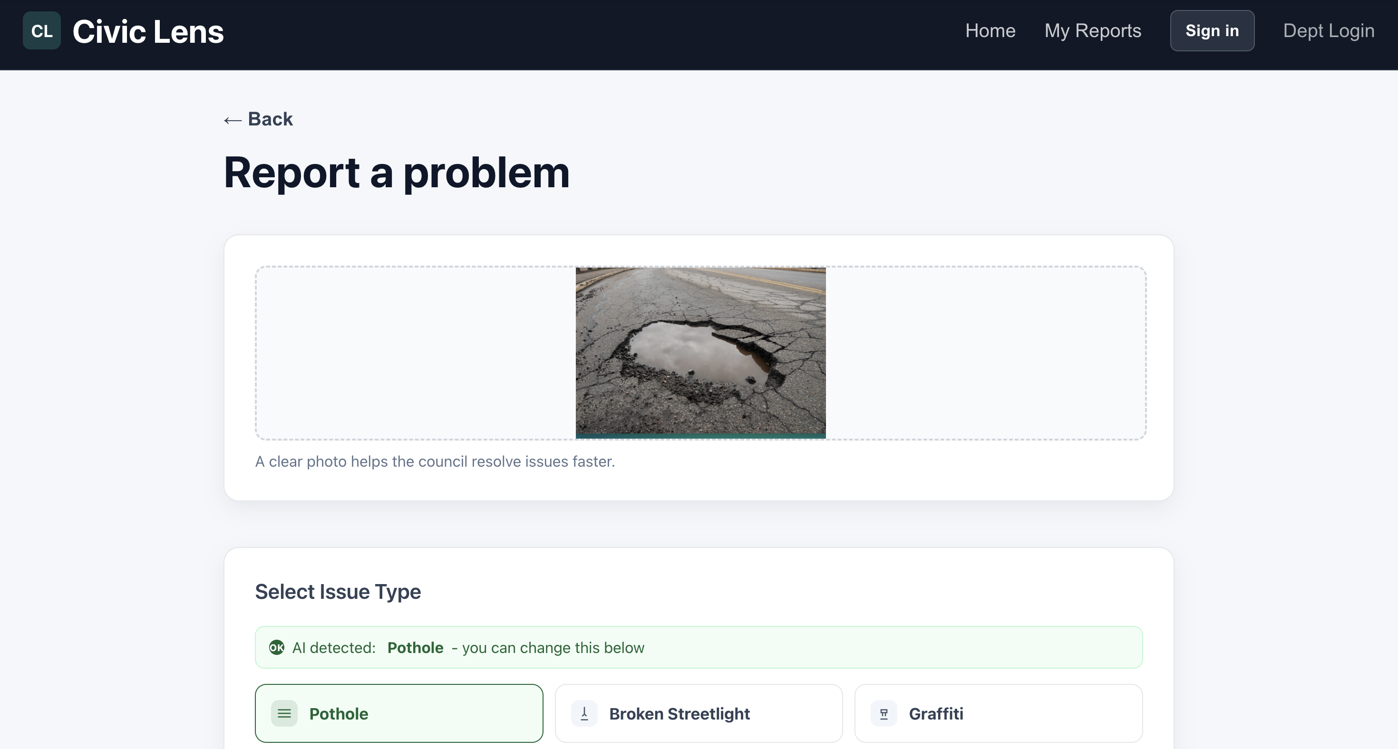Click the Civic Lens site title

147,31
